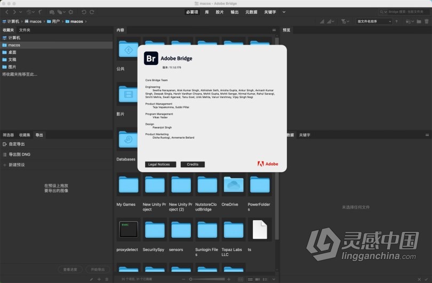The height and width of the screenshot is (283, 432).
Task: Open the parent/favorites chevron dropdown in toolbar
Action: (x=20, y=12)
